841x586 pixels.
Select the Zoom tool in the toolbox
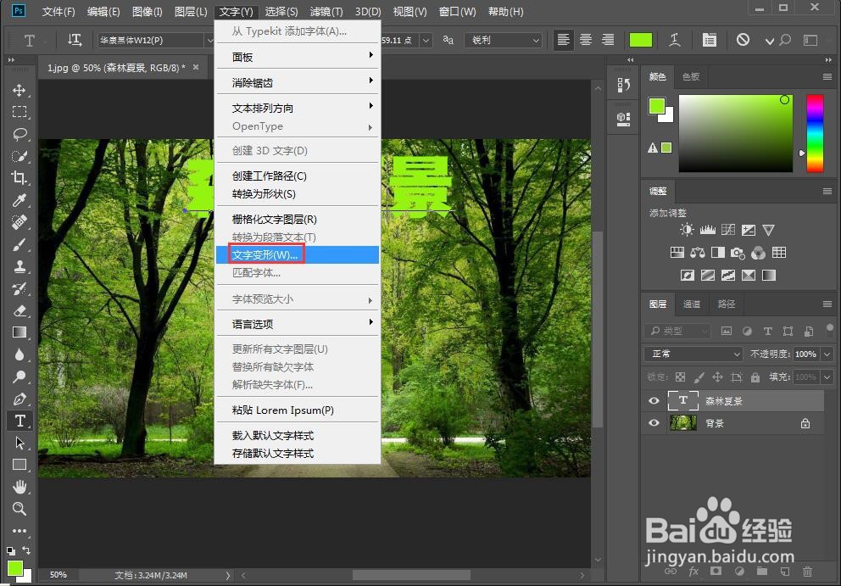pos(19,508)
